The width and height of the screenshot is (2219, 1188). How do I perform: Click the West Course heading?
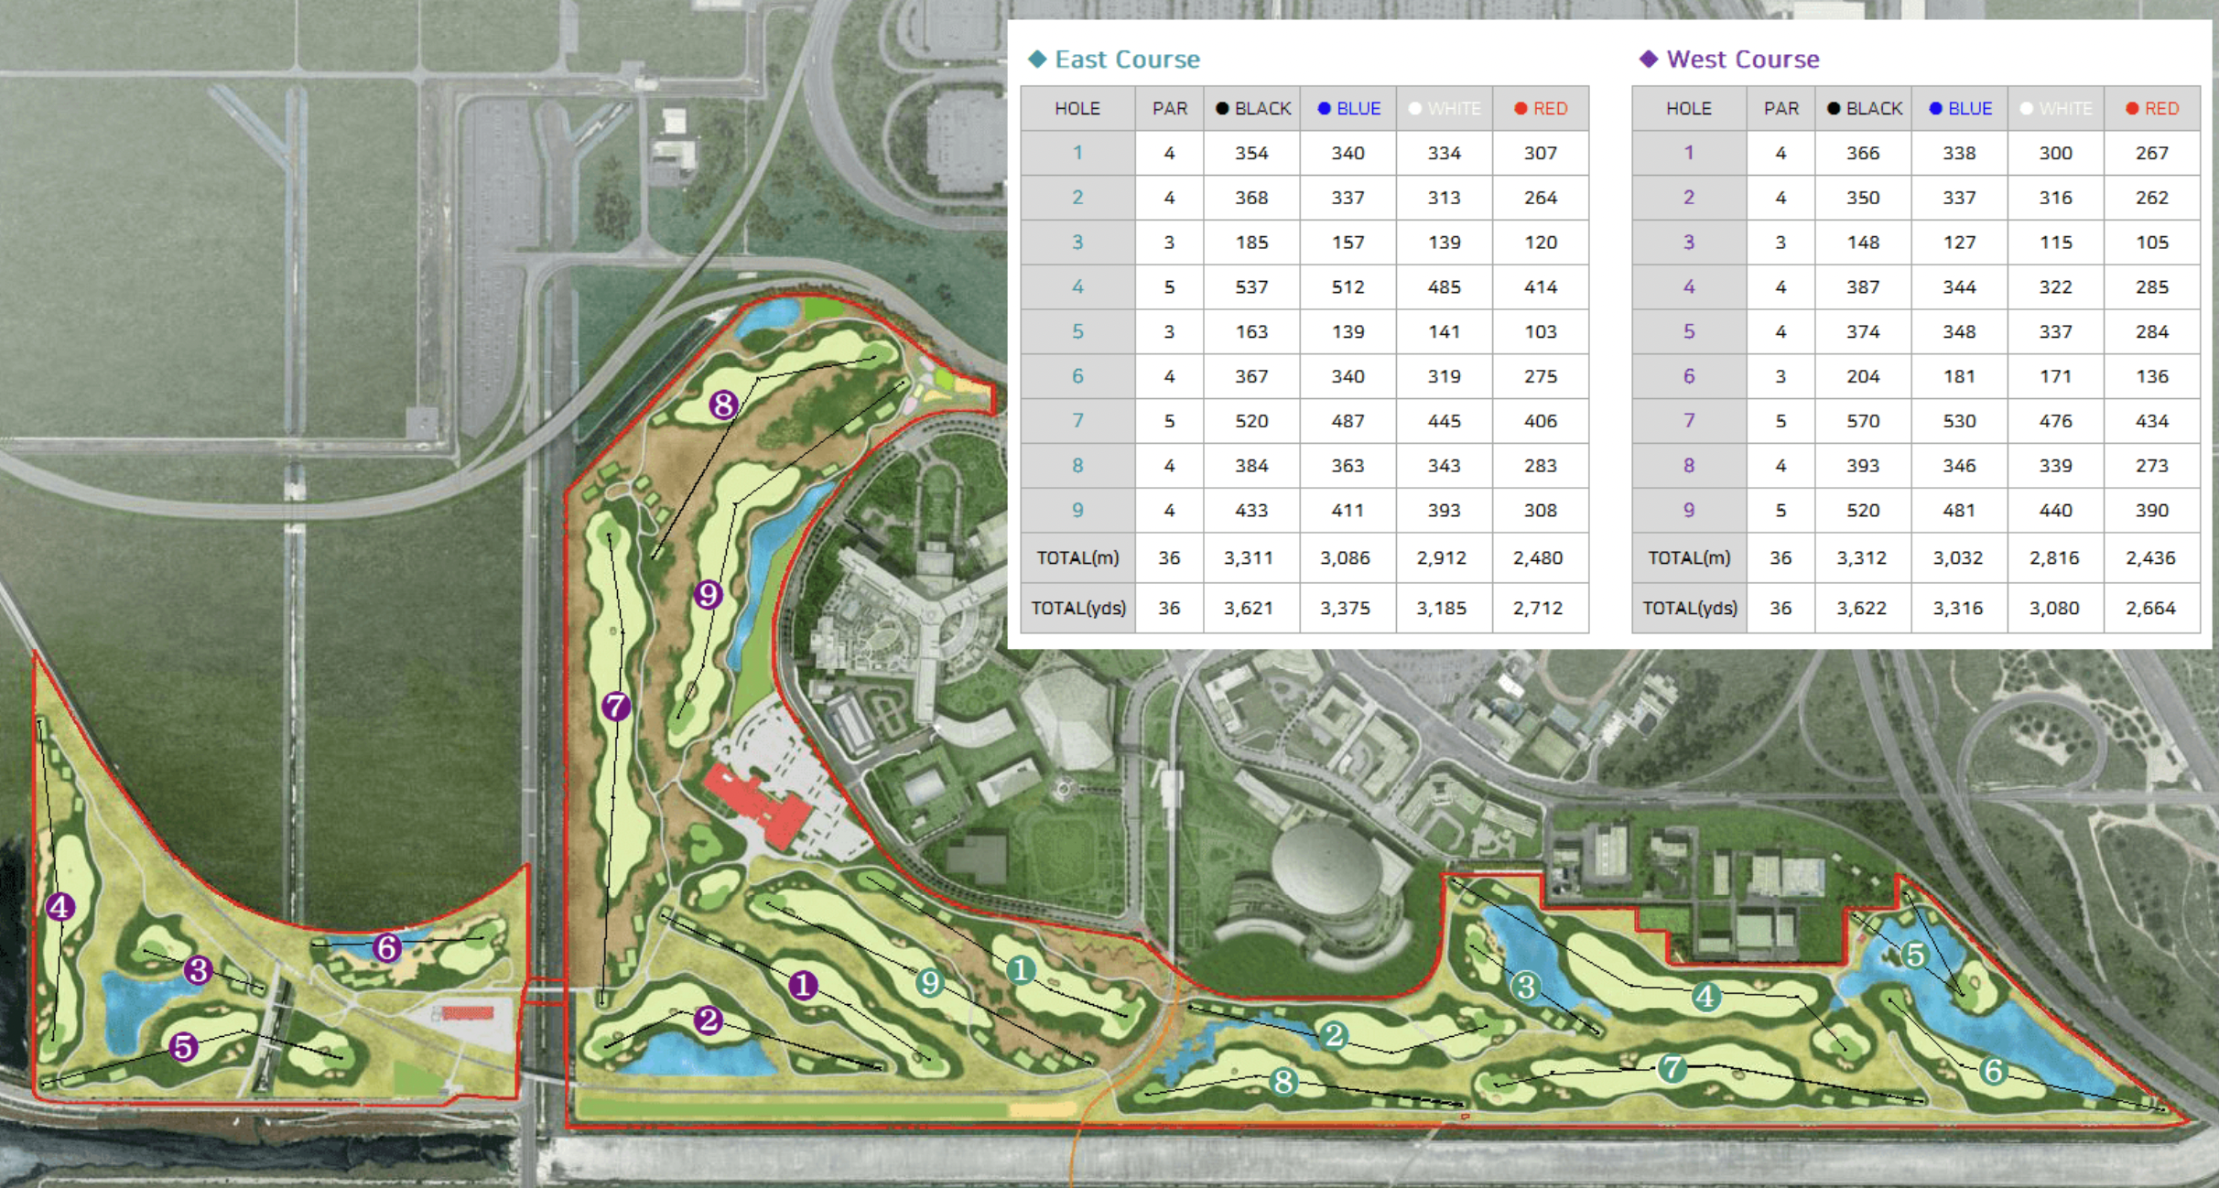(1742, 59)
